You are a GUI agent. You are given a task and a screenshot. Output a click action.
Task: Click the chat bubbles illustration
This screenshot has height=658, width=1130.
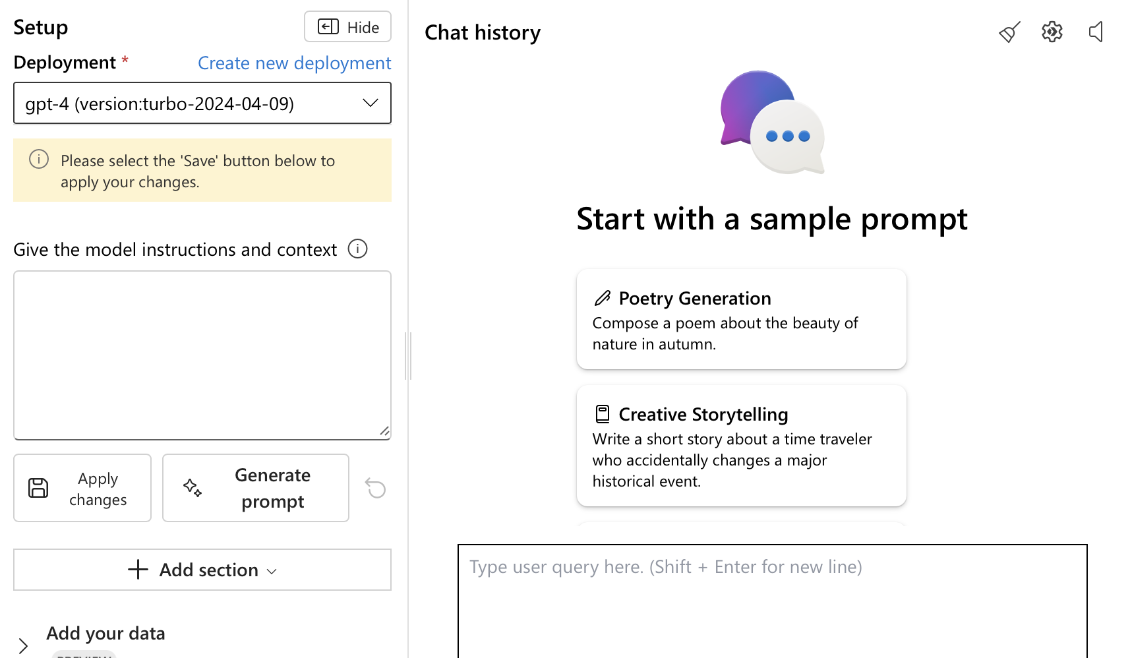[x=772, y=123]
